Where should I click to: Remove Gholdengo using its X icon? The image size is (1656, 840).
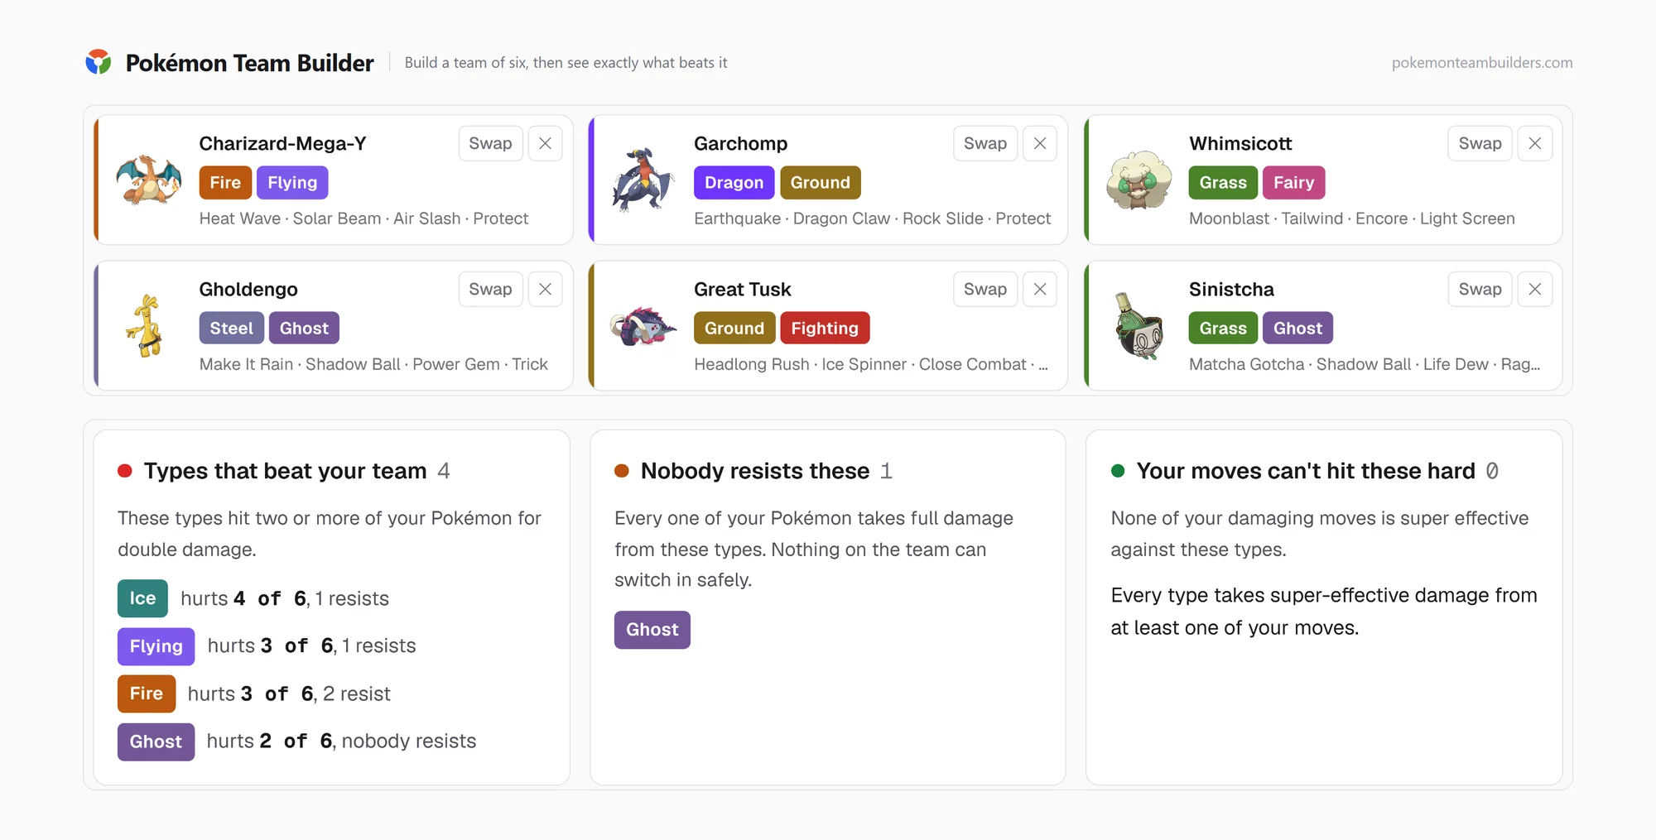tap(545, 289)
